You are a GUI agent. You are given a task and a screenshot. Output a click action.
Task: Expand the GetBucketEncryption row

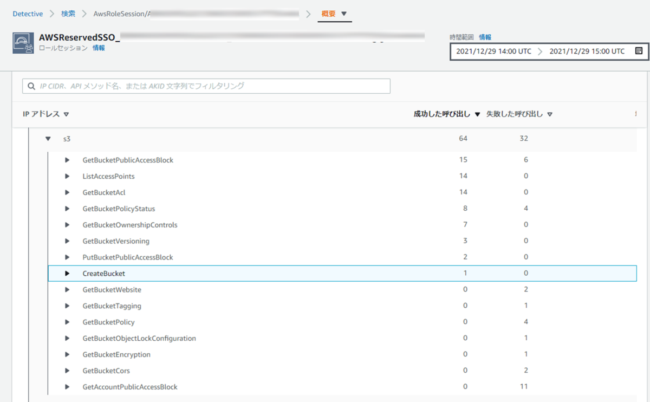(67, 355)
